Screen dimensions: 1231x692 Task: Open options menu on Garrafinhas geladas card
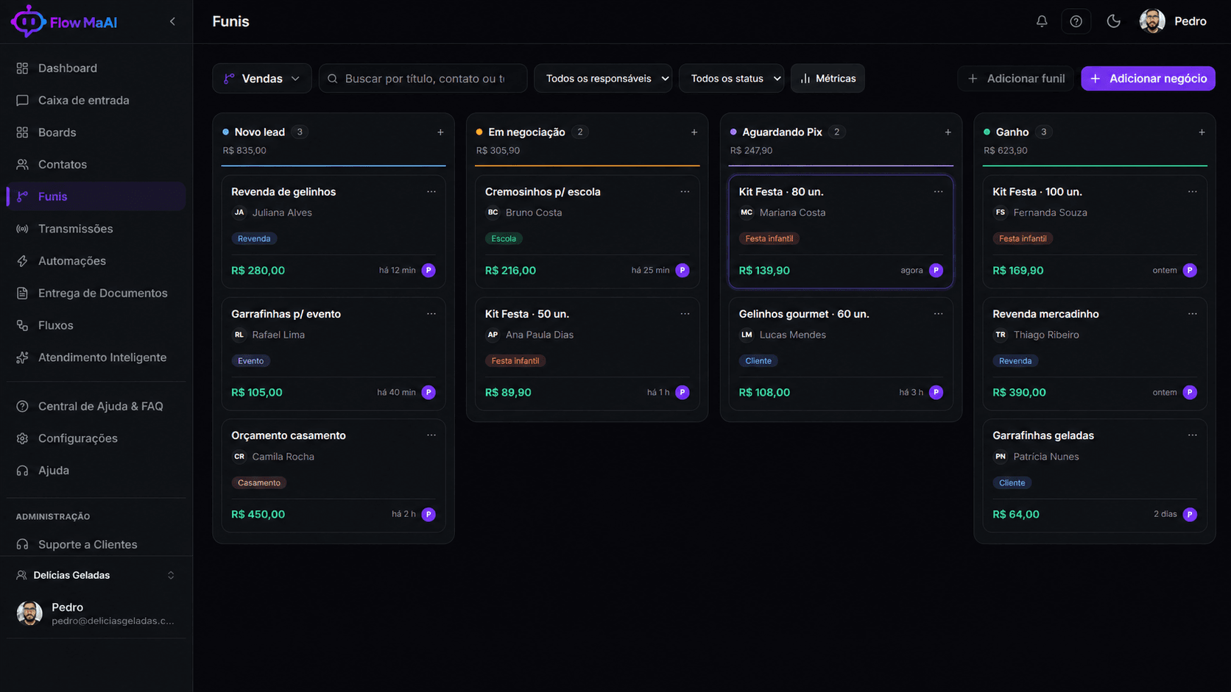pyautogui.click(x=1192, y=435)
